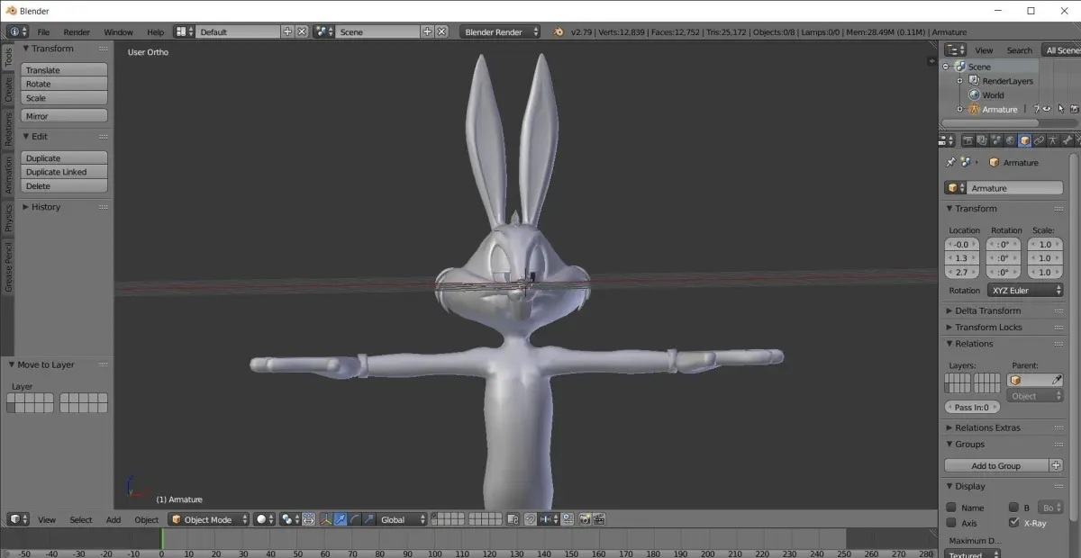
Task: Open the 3D View editor type selector
Action: click(x=18, y=519)
